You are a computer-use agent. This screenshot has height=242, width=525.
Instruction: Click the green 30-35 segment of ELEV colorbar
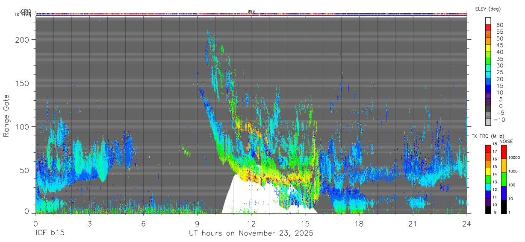coord(488,61)
